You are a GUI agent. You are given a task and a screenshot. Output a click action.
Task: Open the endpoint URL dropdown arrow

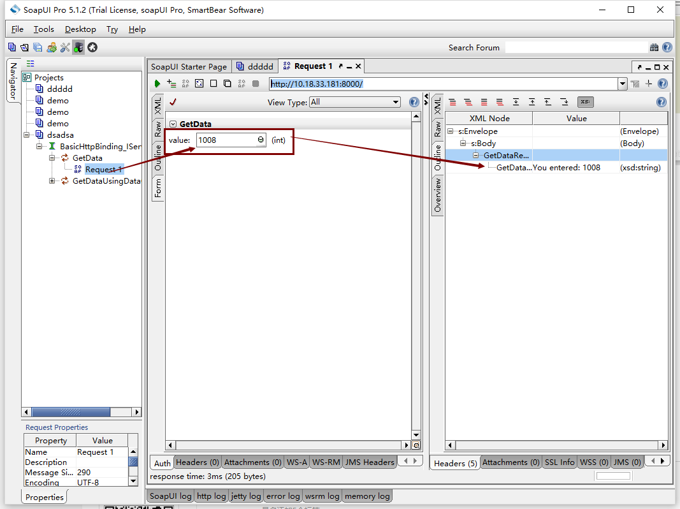click(x=623, y=84)
